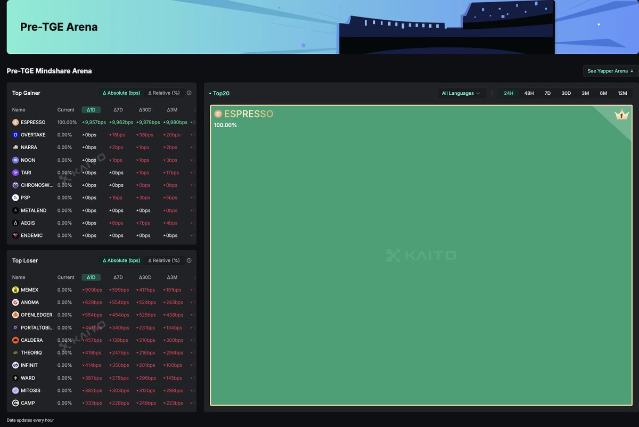Viewport: 639px width, 427px height.
Task: Click the See Yapper Arena button
Action: click(x=611, y=71)
